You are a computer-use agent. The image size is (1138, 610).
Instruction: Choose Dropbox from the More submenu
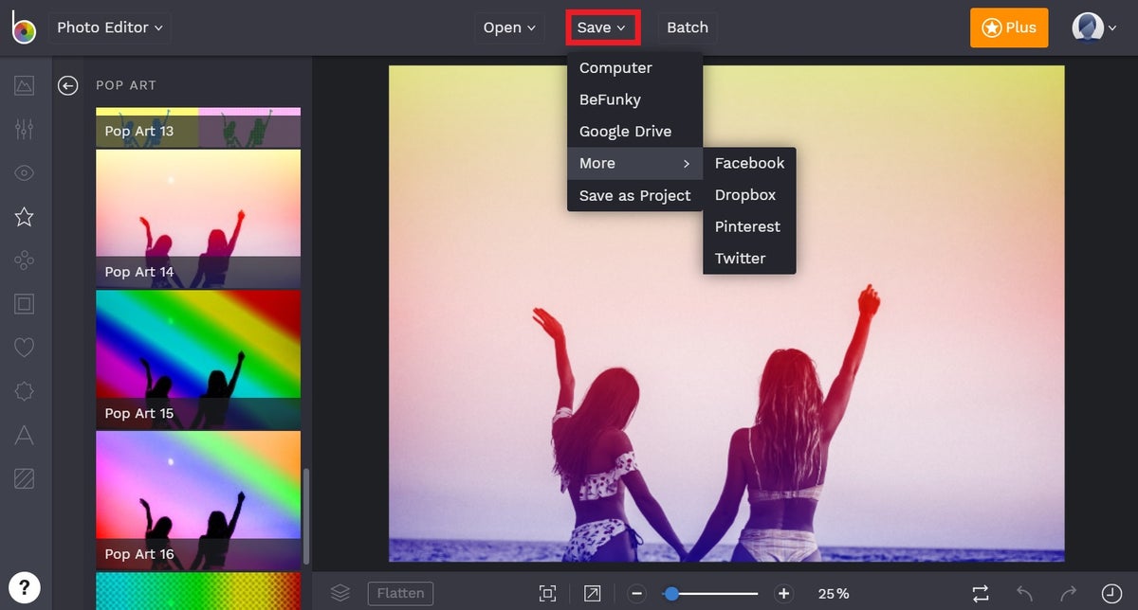[x=745, y=195]
